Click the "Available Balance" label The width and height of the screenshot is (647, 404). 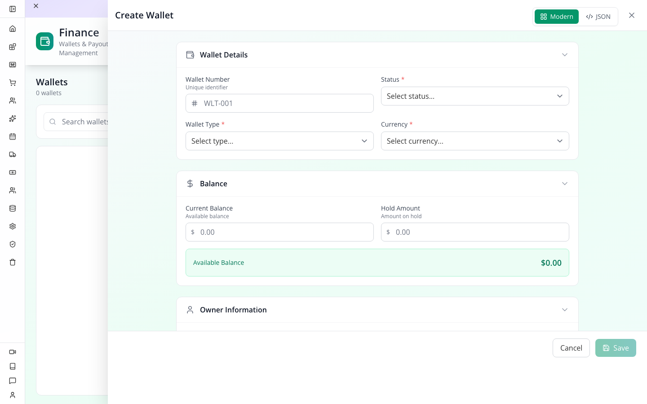pos(218,263)
